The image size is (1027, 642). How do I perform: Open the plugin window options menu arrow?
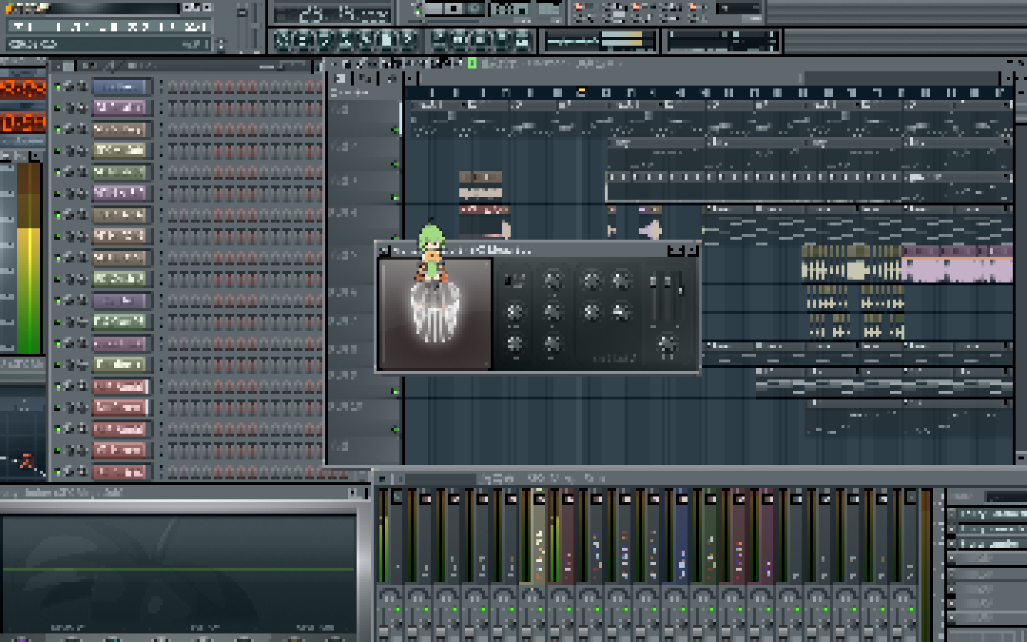pos(384,250)
